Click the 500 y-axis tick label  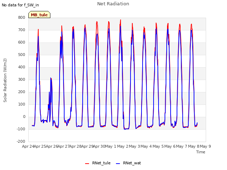[22, 55]
